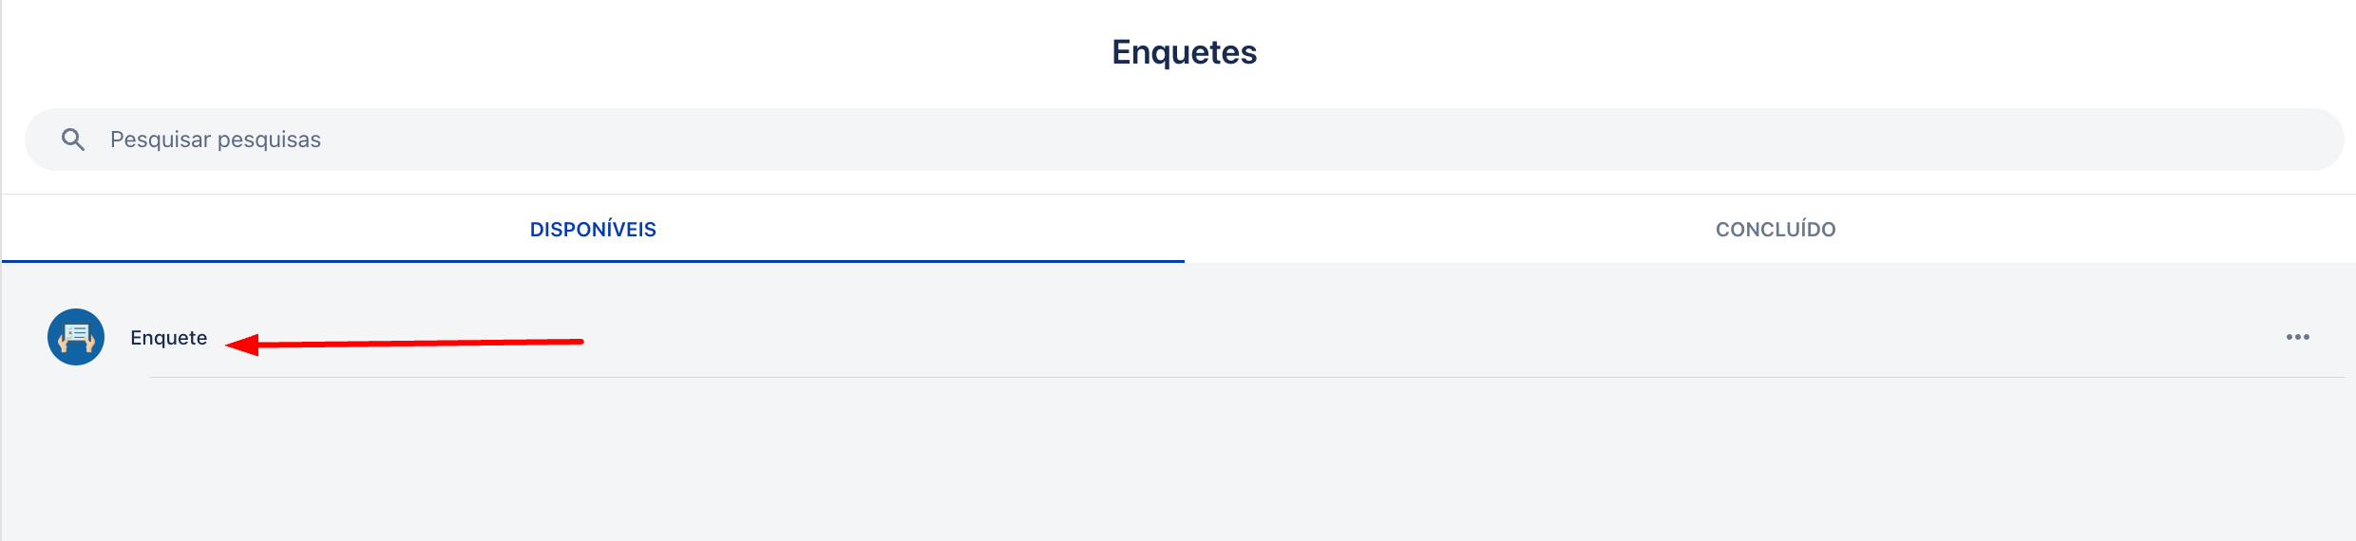This screenshot has height=541, width=2356.
Task: Open the three-dot options for Enquete
Action: coord(2297,337)
